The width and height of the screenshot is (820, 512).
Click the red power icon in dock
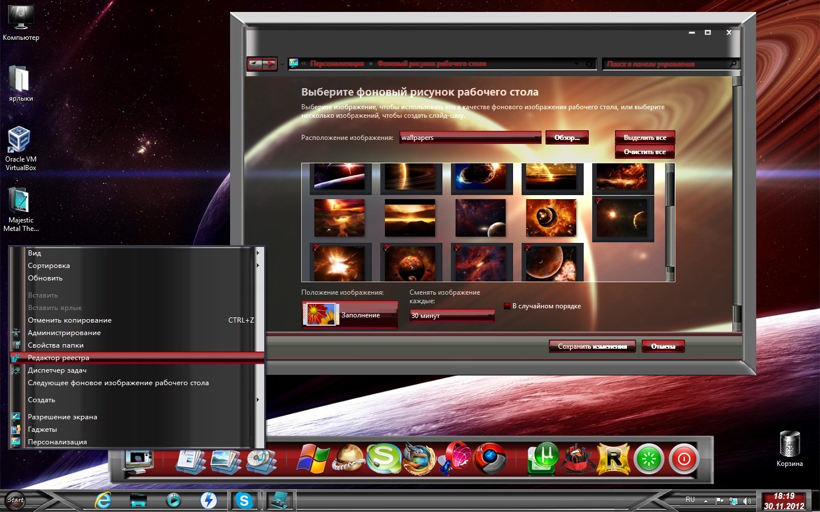[684, 459]
